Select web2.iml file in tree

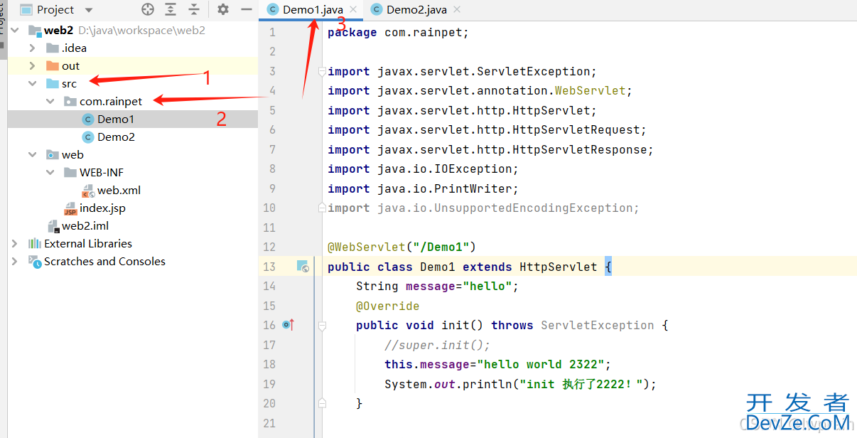tap(85, 226)
